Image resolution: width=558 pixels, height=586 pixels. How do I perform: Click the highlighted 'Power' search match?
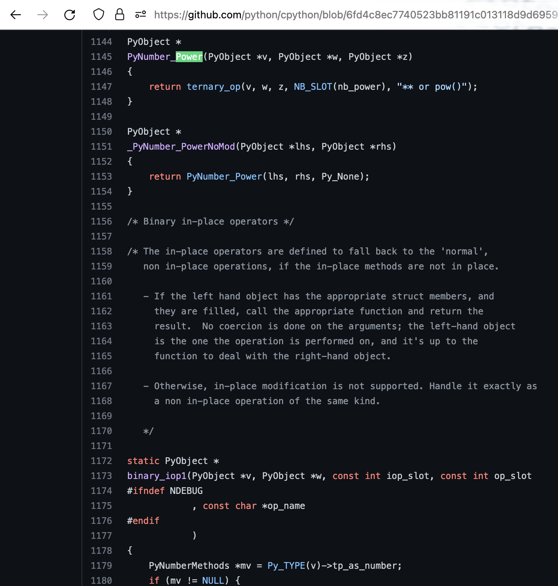[x=189, y=57]
